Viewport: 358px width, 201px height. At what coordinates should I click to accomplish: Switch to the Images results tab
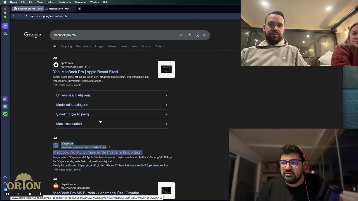[99, 46]
